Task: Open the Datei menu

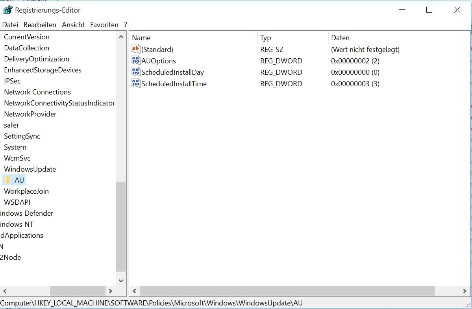Action: point(10,25)
